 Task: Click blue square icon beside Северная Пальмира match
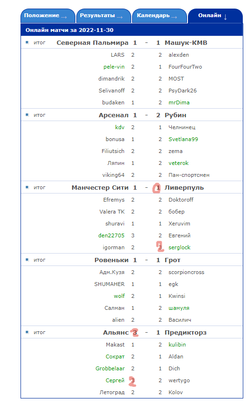click(x=27, y=42)
